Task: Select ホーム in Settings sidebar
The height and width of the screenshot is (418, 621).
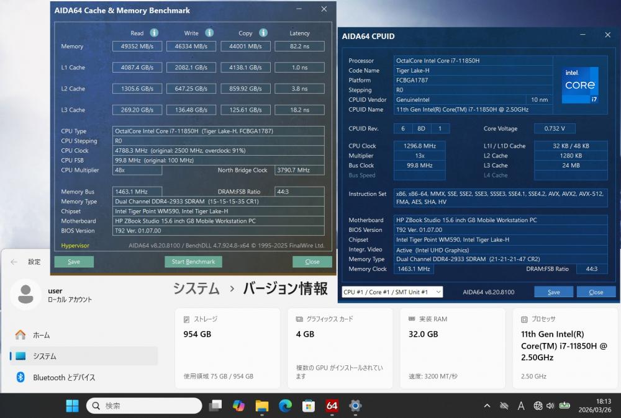Action: (41, 335)
